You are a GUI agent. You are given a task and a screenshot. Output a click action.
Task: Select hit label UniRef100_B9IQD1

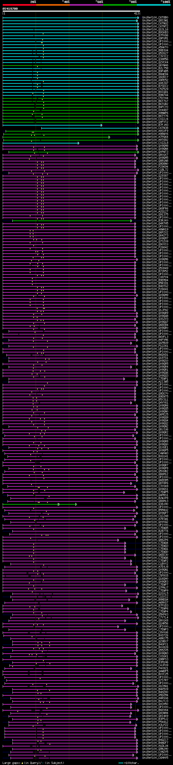[x=155, y=92]
